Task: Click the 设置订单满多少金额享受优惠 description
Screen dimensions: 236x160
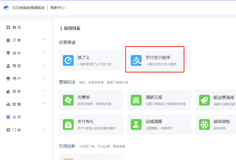Action: pyautogui.click(x=166, y=104)
